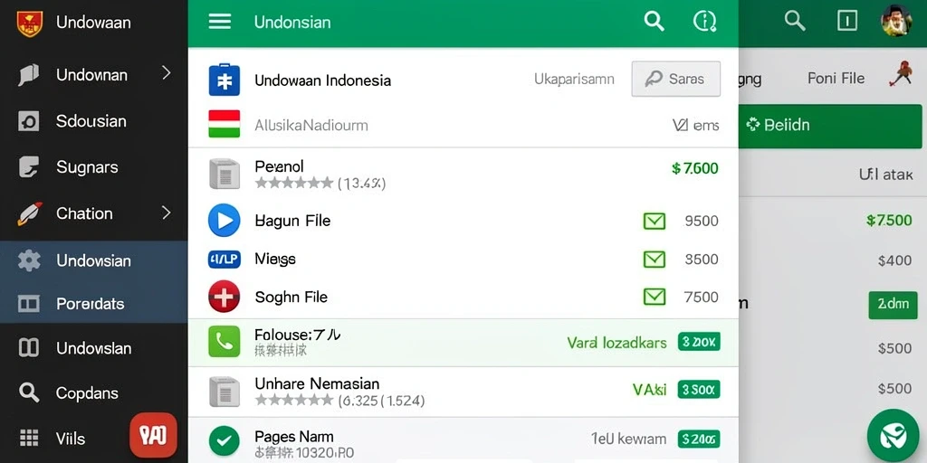The image size is (927, 463).
Task: Click the Saras button
Action: coord(675,79)
